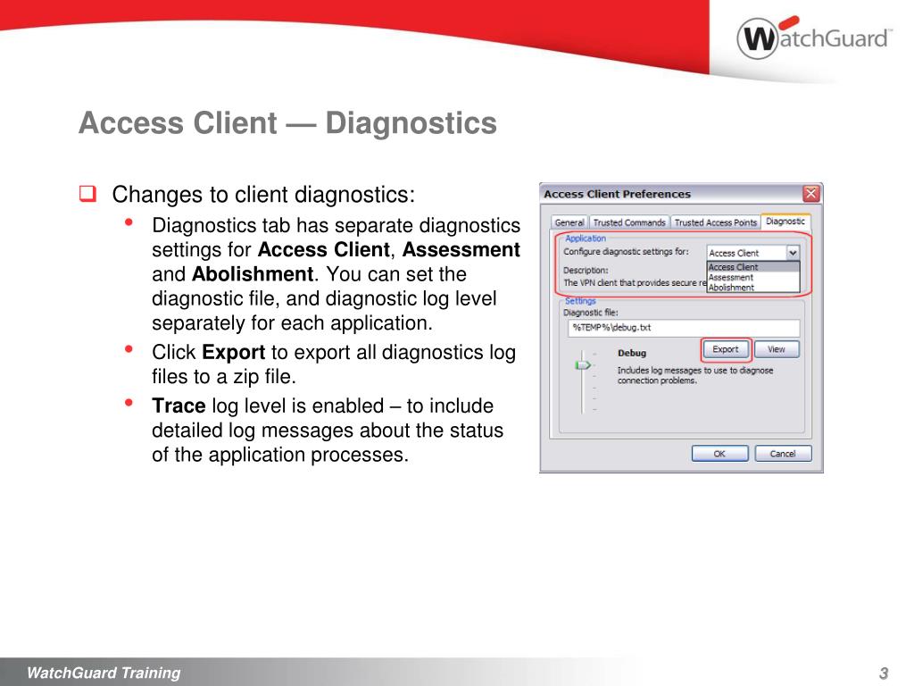Click the Diagnostic file path field
This screenshot has height=686, width=914.
pyautogui.click(x=683, y=328)
